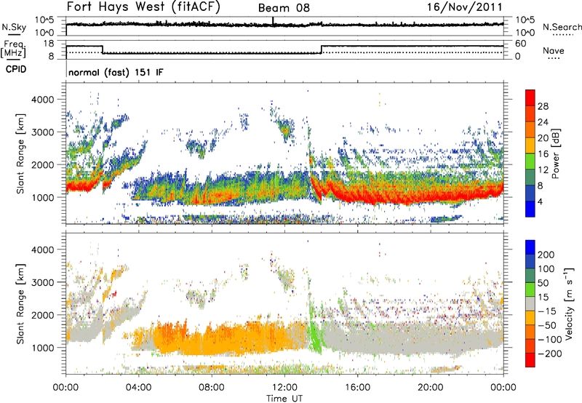
Task: Click power scale value '4'
Action: [x=541, y=202]
